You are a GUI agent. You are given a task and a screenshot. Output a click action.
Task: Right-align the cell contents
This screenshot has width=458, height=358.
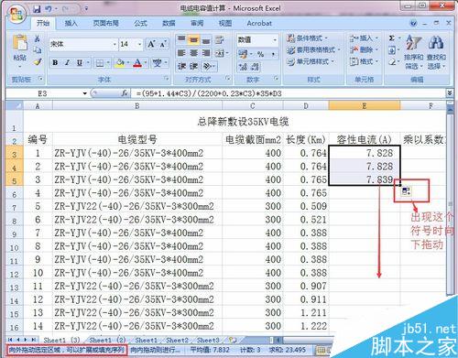point(206,53)
